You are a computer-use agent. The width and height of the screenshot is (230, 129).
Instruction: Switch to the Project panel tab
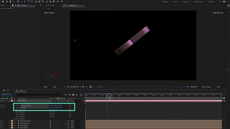[3, 5]
